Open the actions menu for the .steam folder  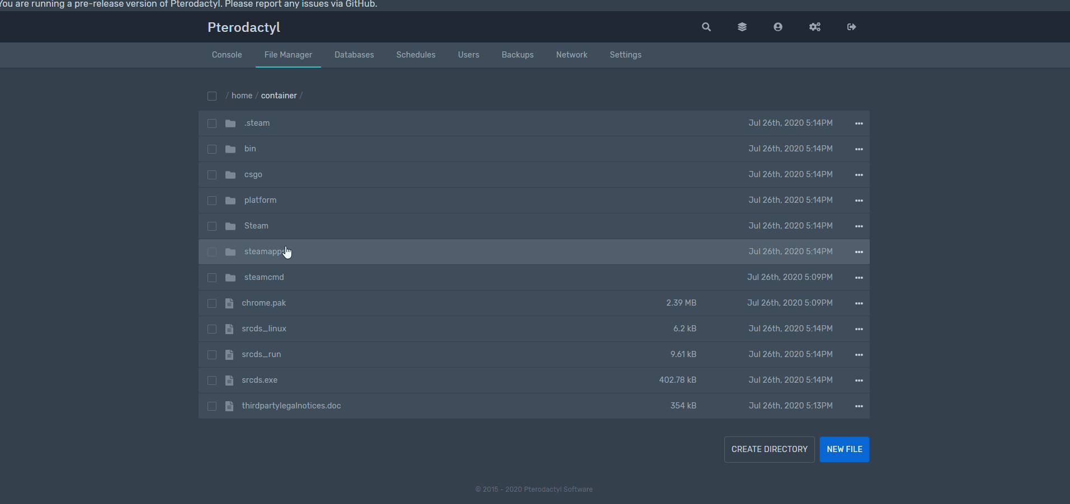point(859,123)
